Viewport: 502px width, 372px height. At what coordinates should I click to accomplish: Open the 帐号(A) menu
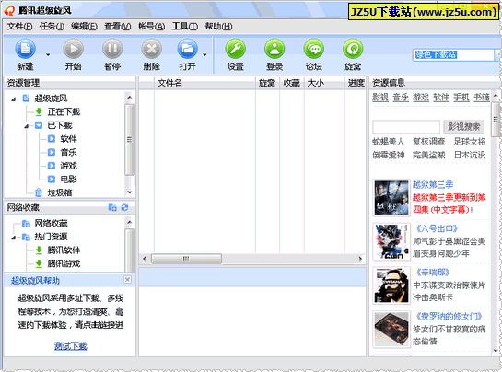(151, 27)
